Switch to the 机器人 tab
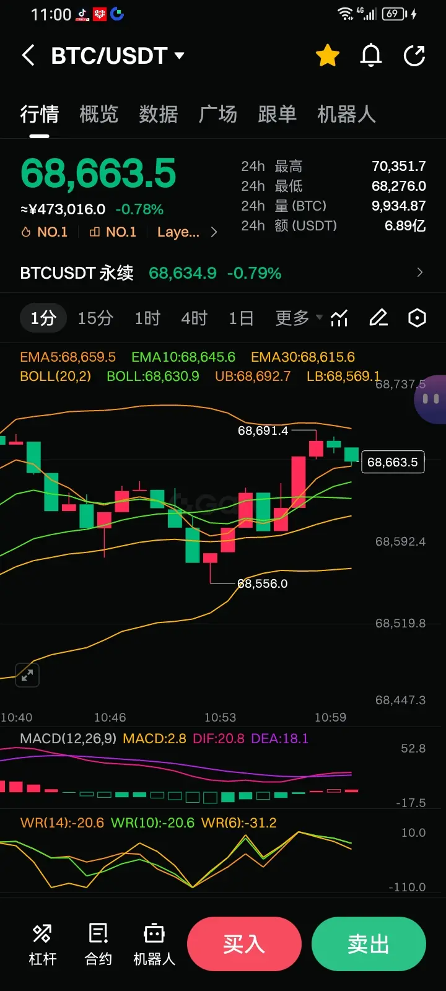This screenshot has height=991, width=446. pos(347,114)
